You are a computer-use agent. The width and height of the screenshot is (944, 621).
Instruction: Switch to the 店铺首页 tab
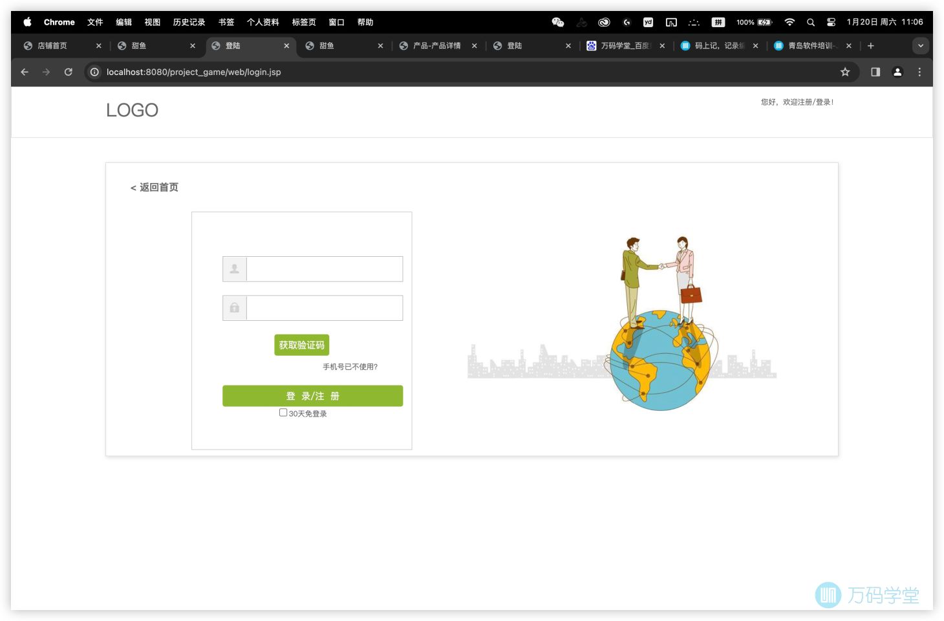pyautogui.click(x=52, y=46)
